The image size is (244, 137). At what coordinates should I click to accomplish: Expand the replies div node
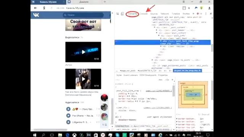tap(161, 46)
